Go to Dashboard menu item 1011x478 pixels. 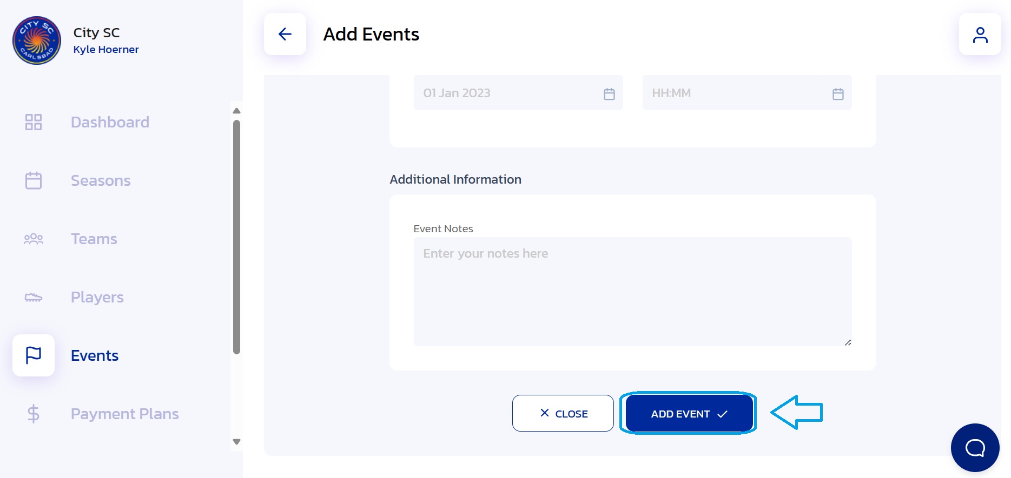[110, 122]
